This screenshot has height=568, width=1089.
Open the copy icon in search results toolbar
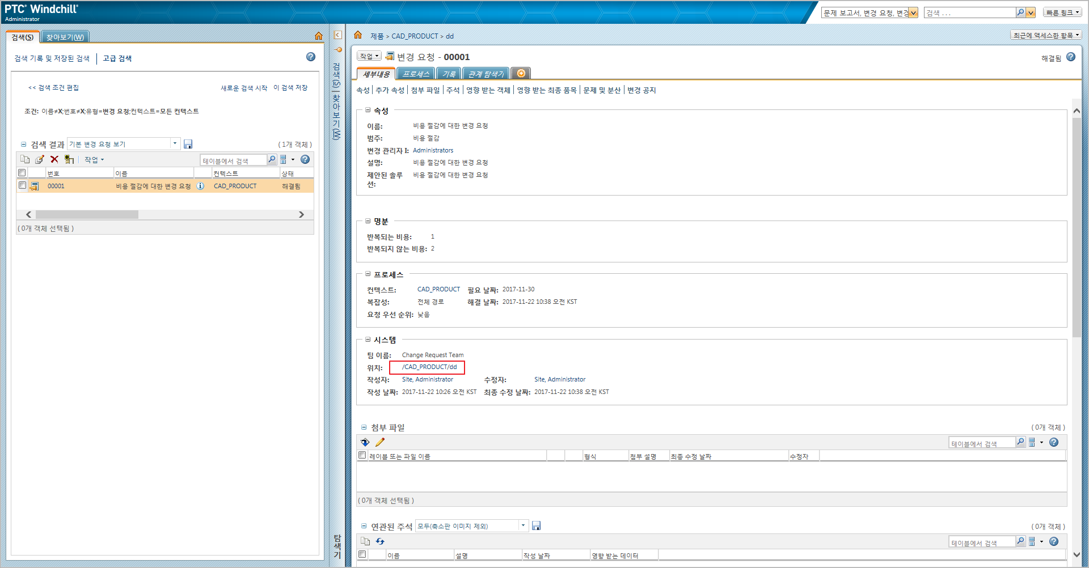coord(25,159)
